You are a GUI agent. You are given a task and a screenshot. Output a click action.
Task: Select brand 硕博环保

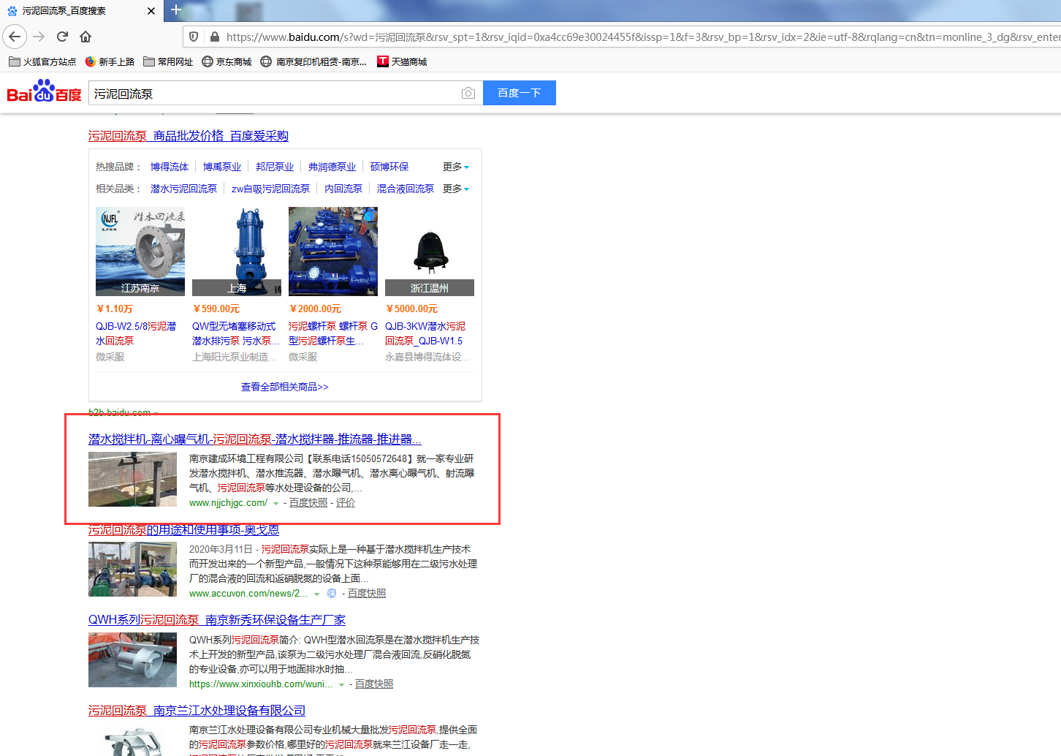click(x=389, y=167)
